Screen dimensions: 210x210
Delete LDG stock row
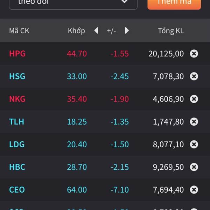pos(194,144)
